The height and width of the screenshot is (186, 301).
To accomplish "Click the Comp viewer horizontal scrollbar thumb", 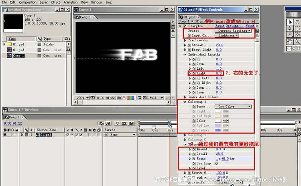I will tap(80, 102).
